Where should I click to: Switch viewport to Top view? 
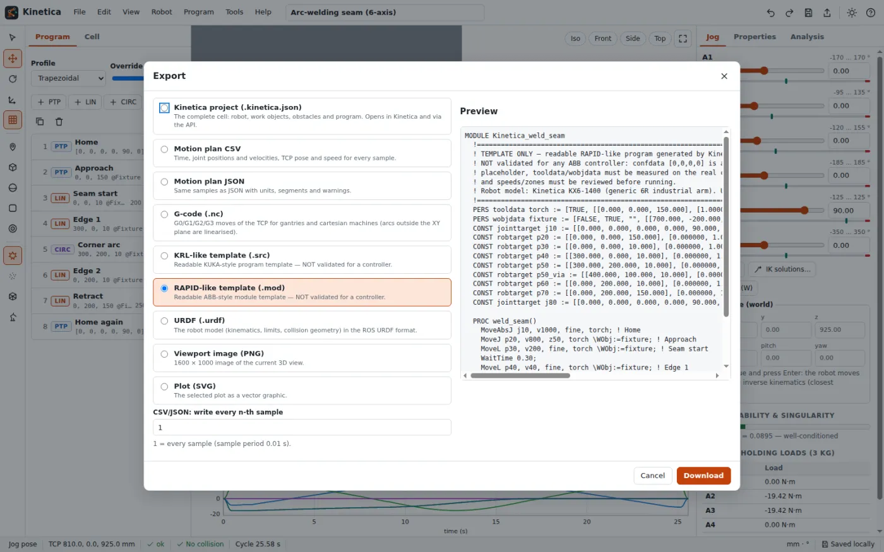coord(660,38)
